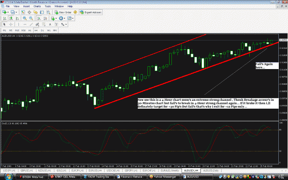The image size is (288, 180).
Task: Select the Crosshair tool
Action: click(x=11, y=24)
